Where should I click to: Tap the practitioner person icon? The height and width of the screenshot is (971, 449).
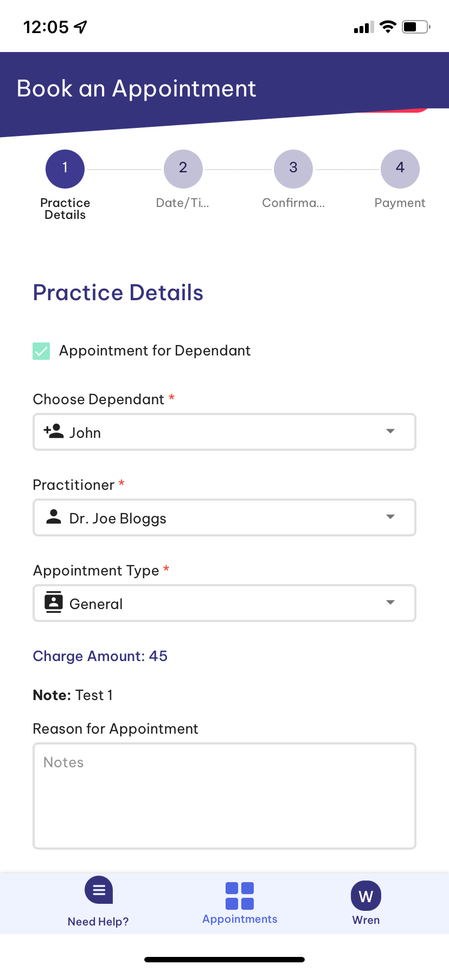coord(54,517)
